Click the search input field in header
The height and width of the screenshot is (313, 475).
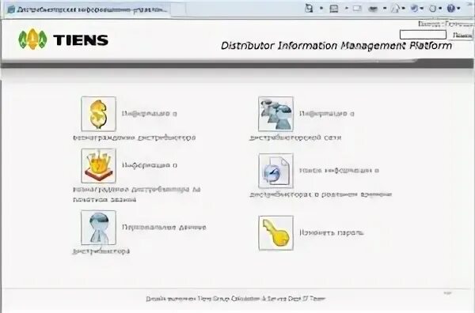pos(423,35)
